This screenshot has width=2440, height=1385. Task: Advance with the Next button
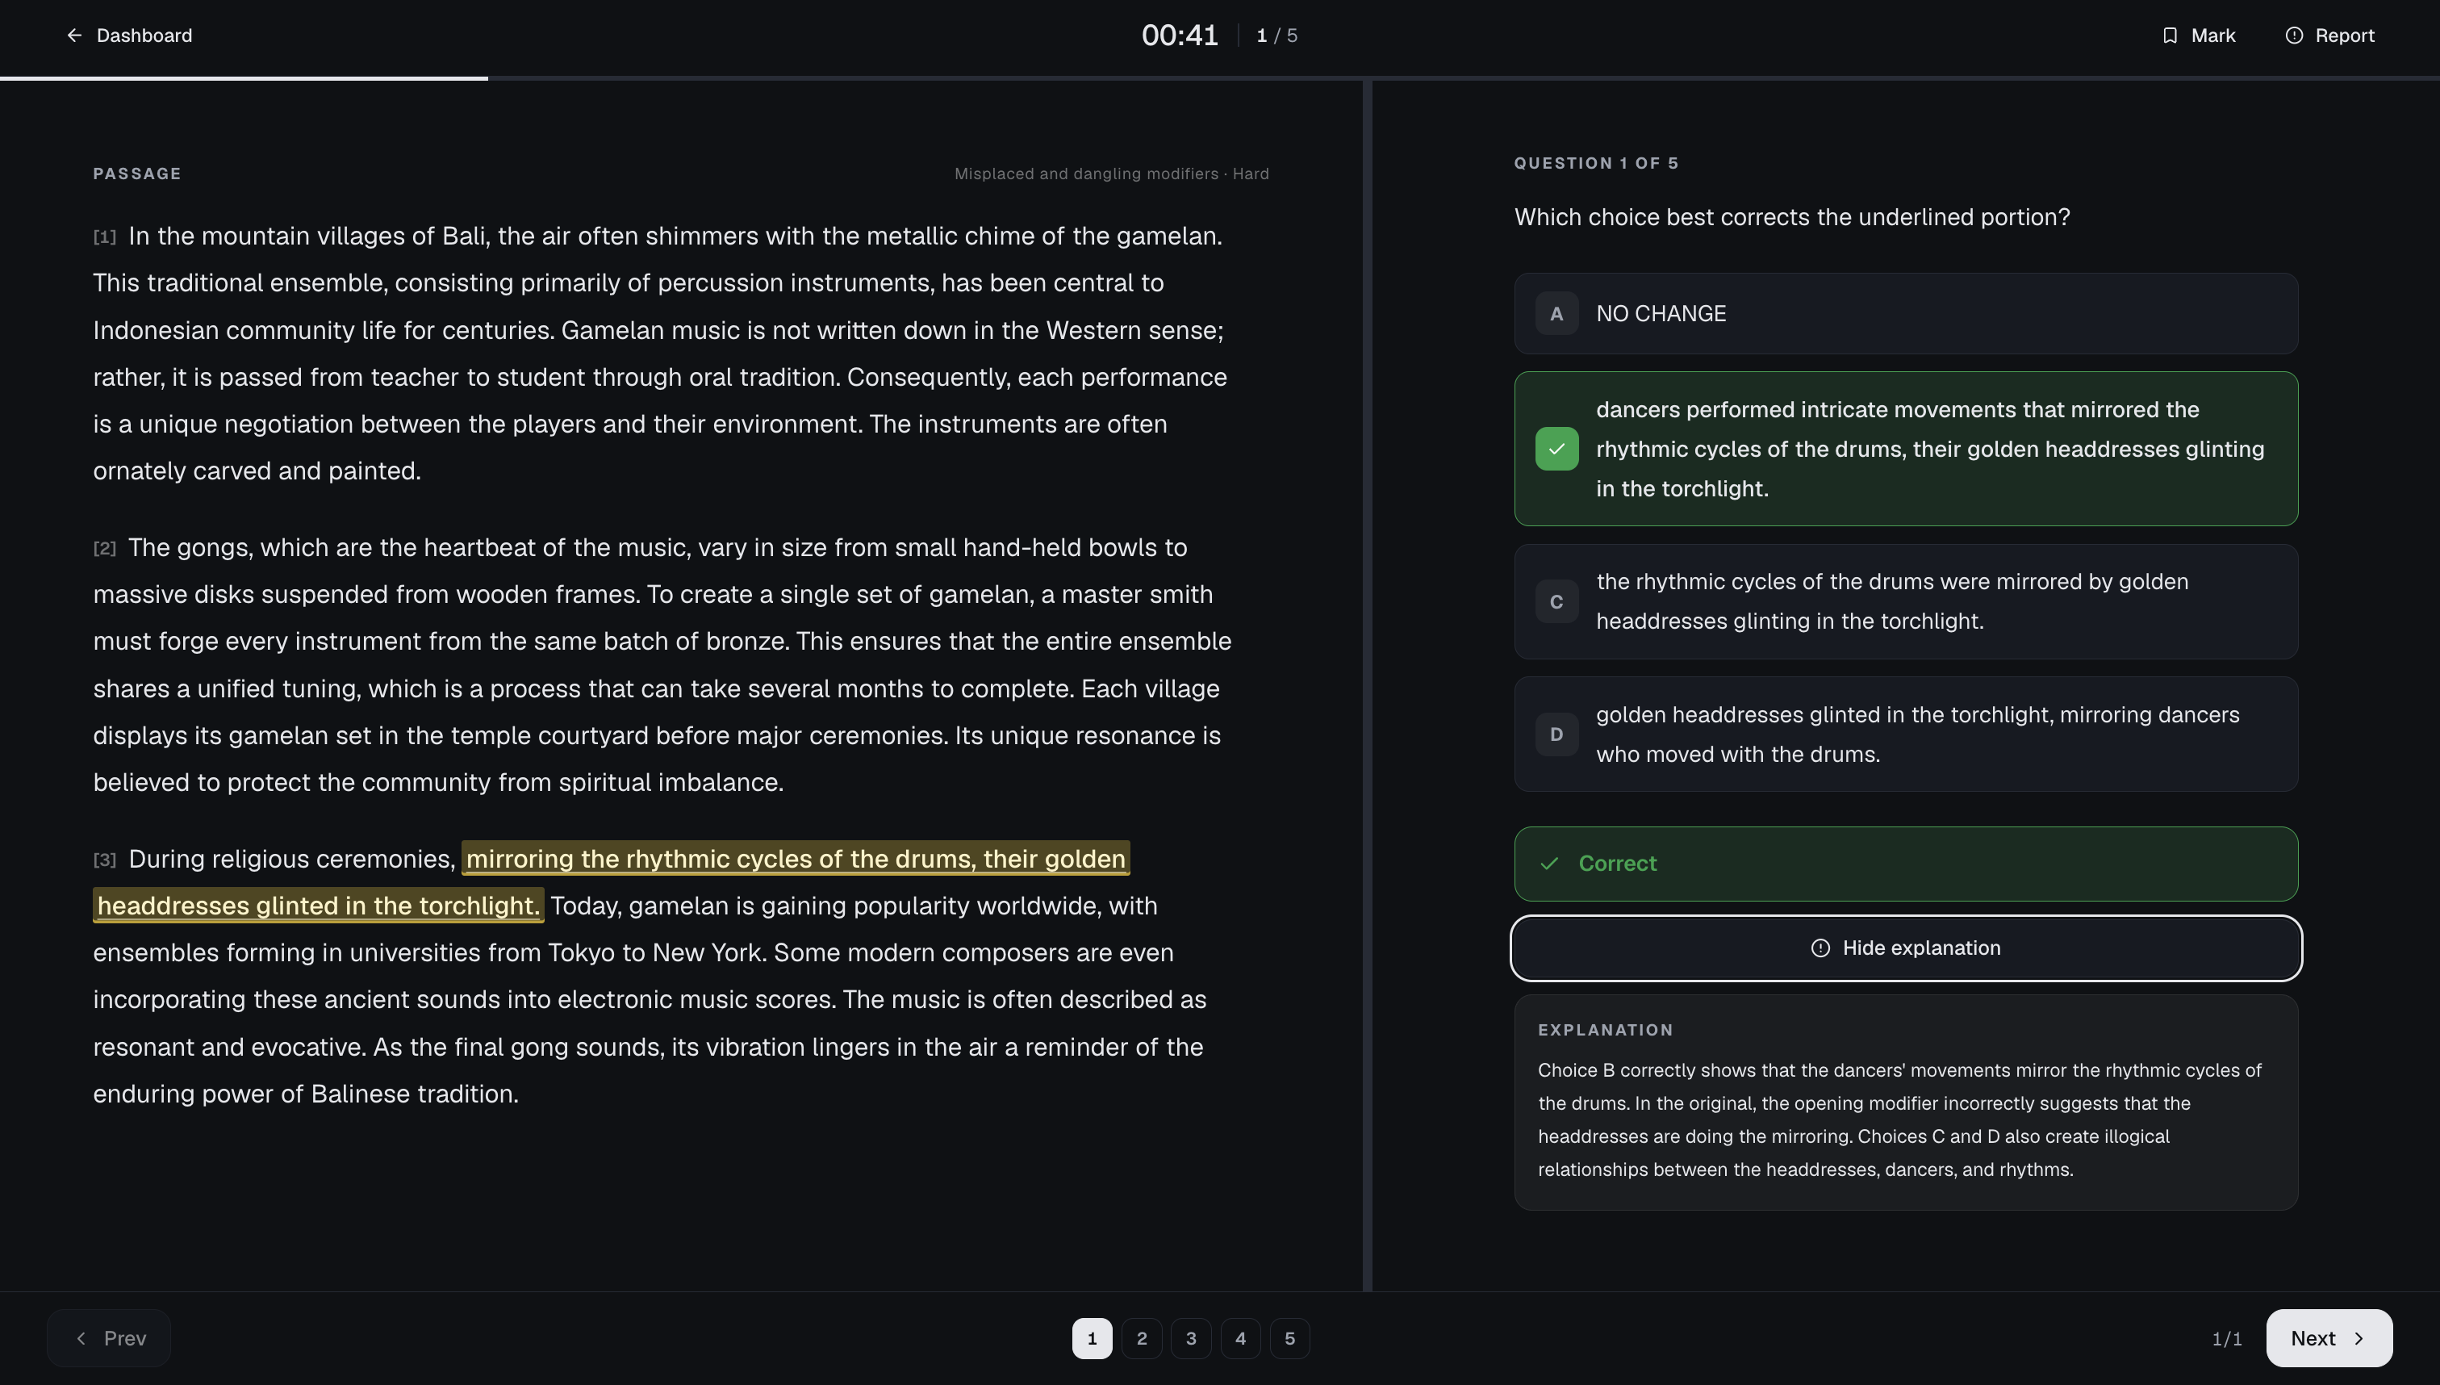tap(2329, 1338)
